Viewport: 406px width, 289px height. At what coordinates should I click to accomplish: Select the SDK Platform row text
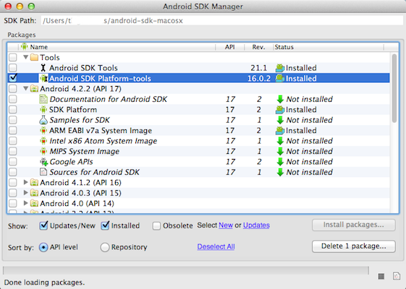tap(73, 110)
